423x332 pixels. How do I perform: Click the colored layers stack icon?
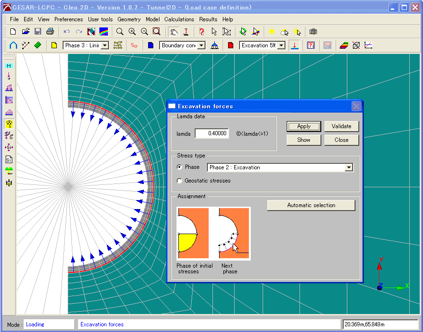point(344,45)
